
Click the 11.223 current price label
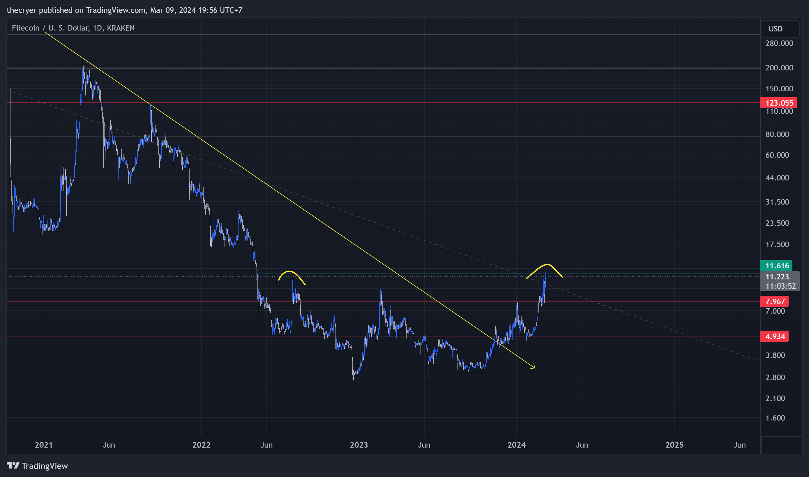pos(777,277)
